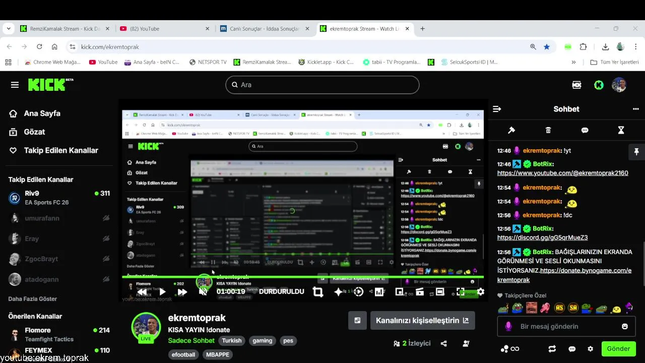645x363 pixels.
Task: Click the trash icon to clear chat
Action: pos(548,130)
